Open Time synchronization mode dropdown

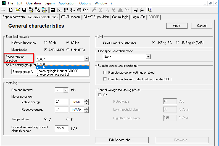coord(148,57)
